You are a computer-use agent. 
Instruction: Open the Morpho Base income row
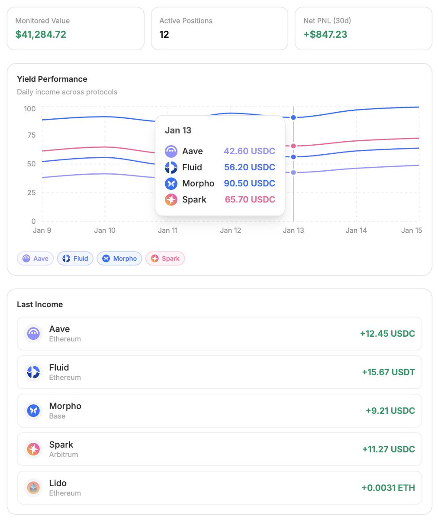(219, 411)
